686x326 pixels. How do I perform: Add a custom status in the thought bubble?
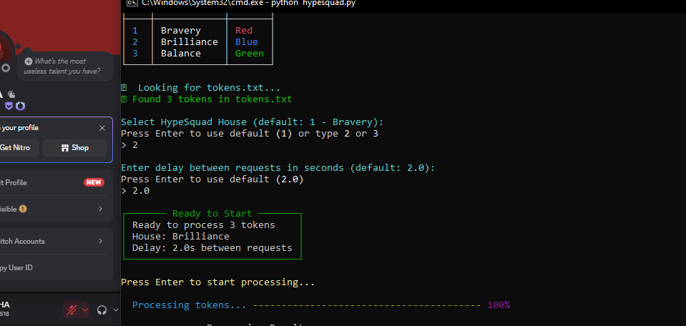(65, 66)
